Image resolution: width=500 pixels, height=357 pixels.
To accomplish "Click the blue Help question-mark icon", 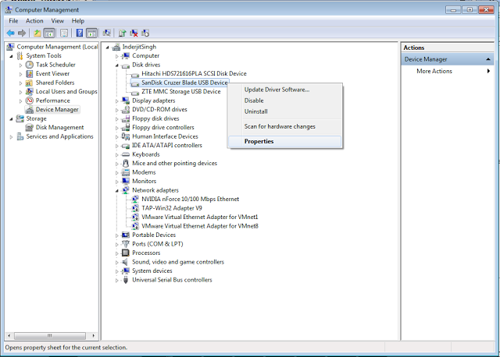I will pyautogui.click(x=80, y=33).
